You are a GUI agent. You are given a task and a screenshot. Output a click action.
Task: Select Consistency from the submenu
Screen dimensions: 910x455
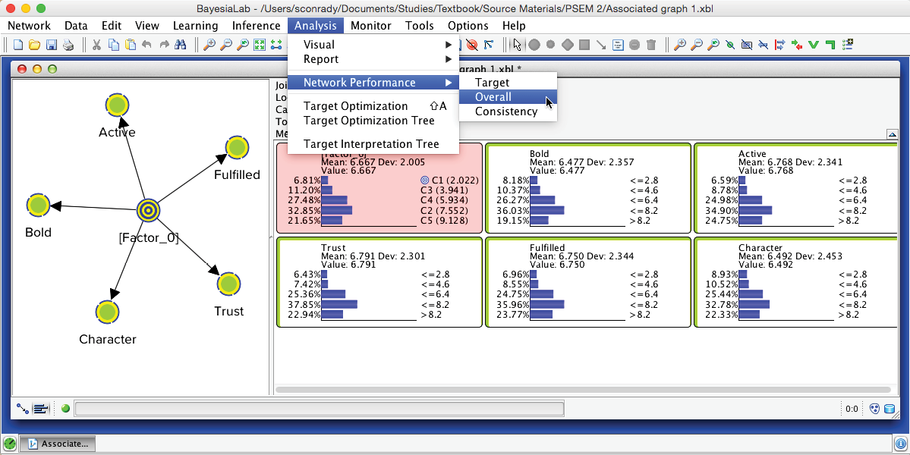[x=506, y=111]
